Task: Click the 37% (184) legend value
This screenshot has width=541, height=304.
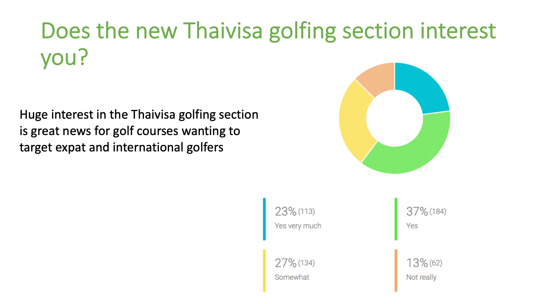Action: coord(426,211)
